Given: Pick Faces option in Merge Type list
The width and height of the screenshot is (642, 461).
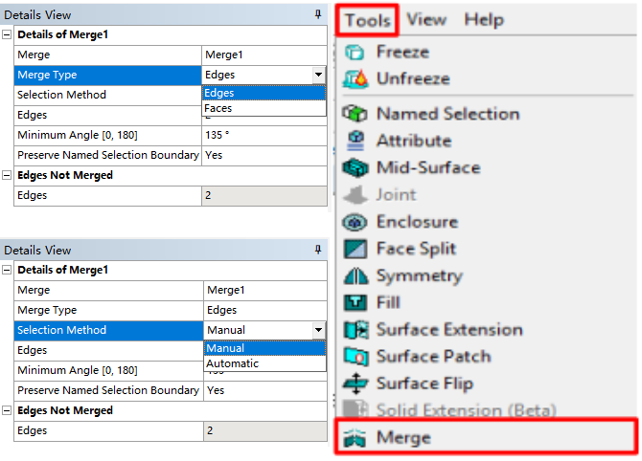Looking at the screenshot, I should pos(264,108).
